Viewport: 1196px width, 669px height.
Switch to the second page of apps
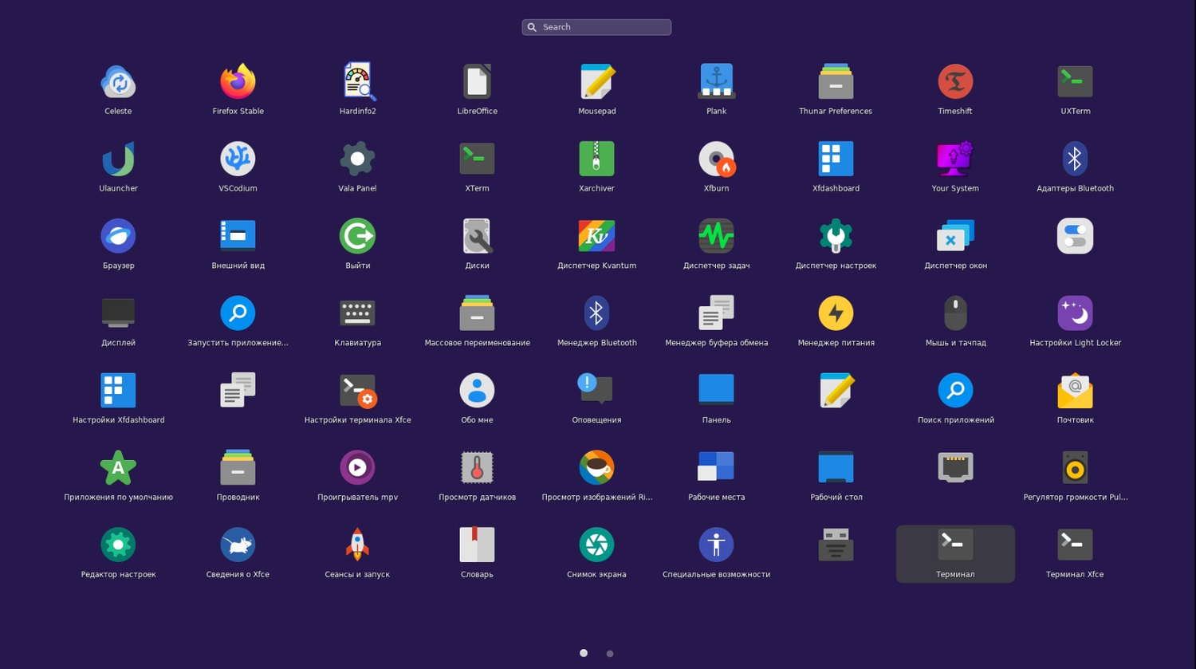pyautogui.click(x=610, y=654)
